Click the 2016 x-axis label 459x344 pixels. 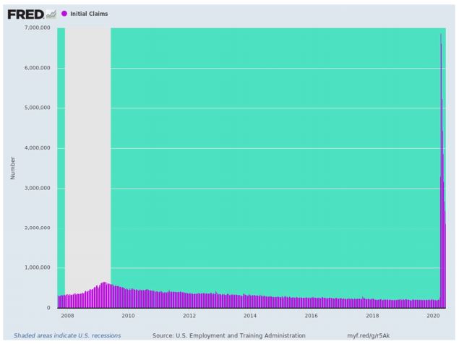311,316
